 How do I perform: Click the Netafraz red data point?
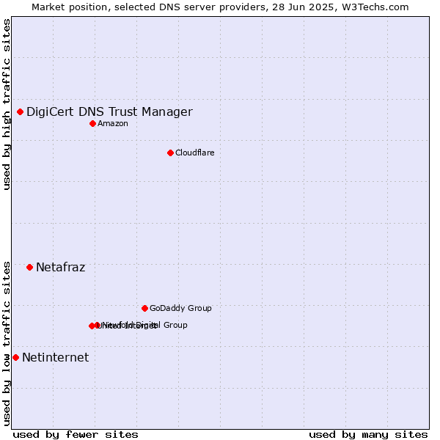tap(30, 268)
